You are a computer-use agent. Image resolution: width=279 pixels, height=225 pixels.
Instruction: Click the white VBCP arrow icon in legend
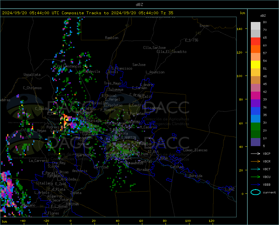tap(255, 154)
